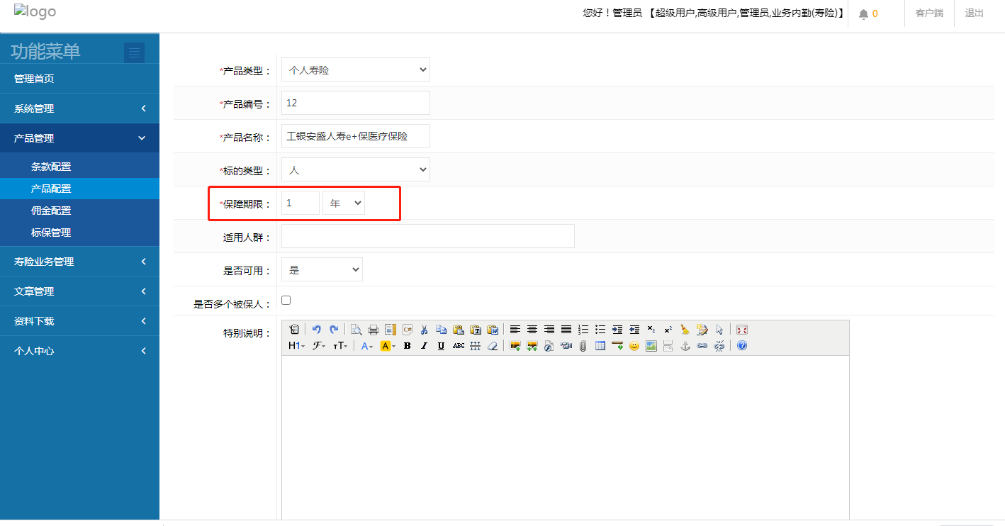
Task: Click inside the 特别说明 editor text area
Action: pyautogui.click(x=566, y=437)
